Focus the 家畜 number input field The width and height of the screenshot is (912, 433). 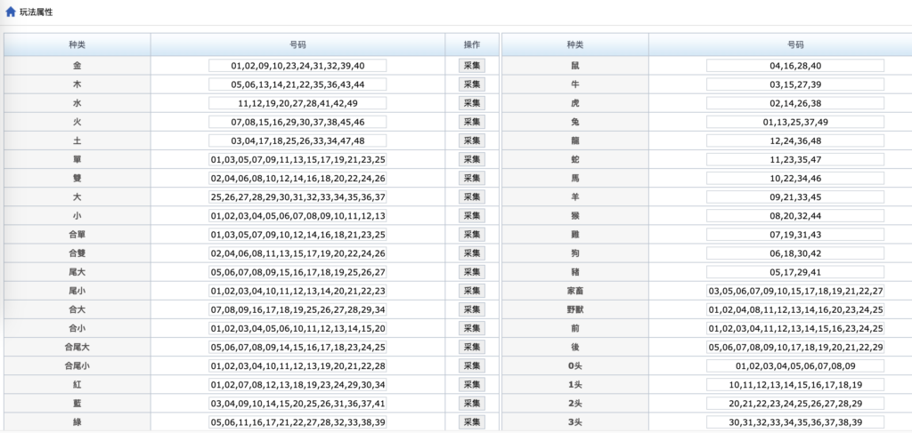click(794, 291)
